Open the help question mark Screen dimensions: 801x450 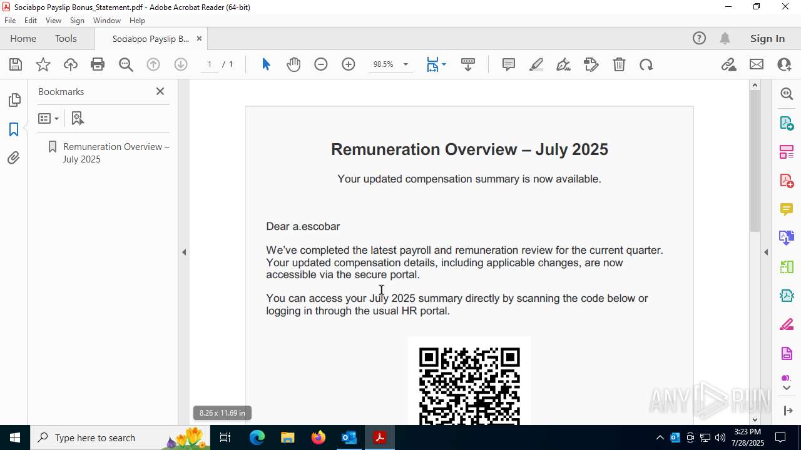click(699, 39)
